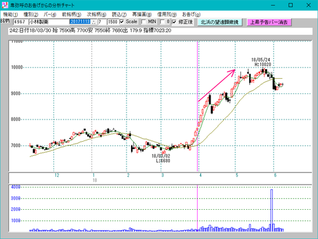Click the stock code field 4967
This screenshot has height=239, width=318.
(20, 22)
